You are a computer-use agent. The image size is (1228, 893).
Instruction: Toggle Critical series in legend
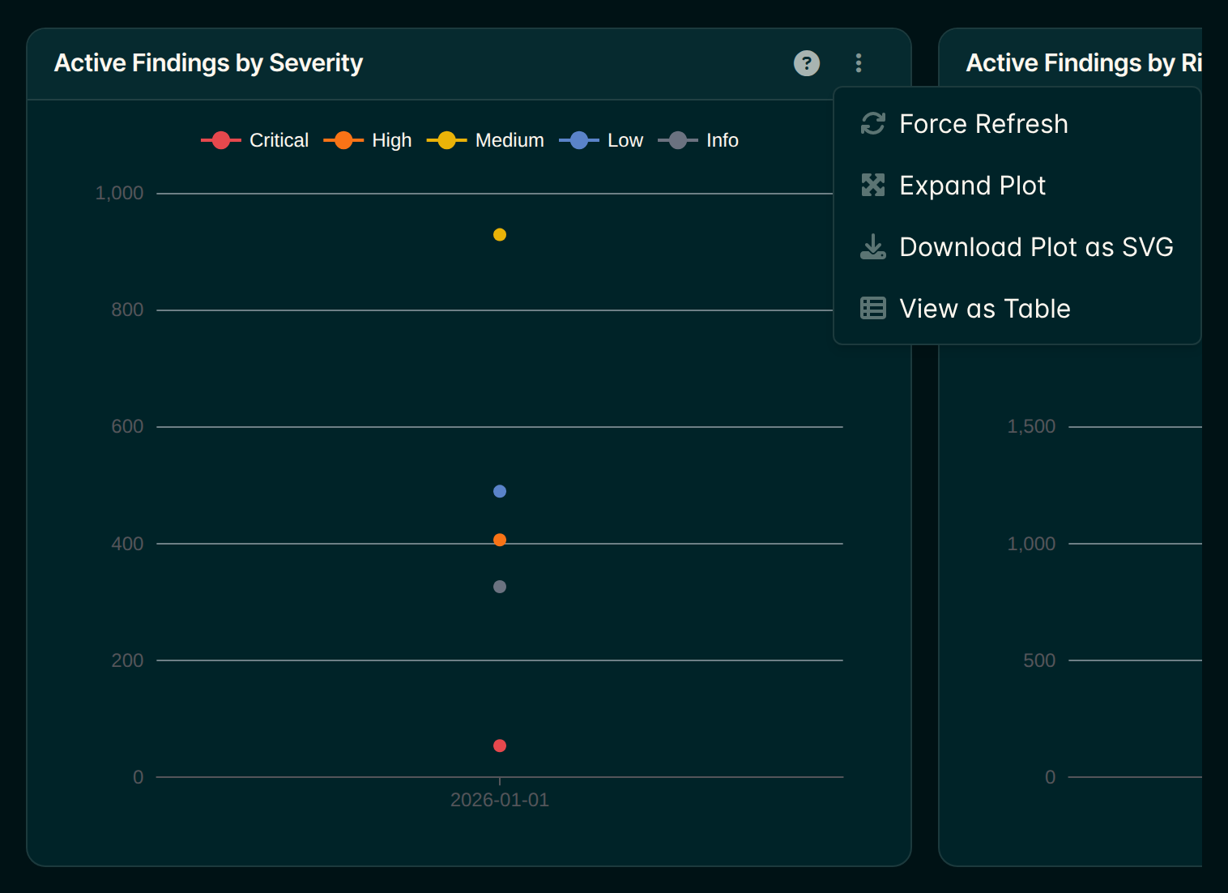click(x=255, y=140)
